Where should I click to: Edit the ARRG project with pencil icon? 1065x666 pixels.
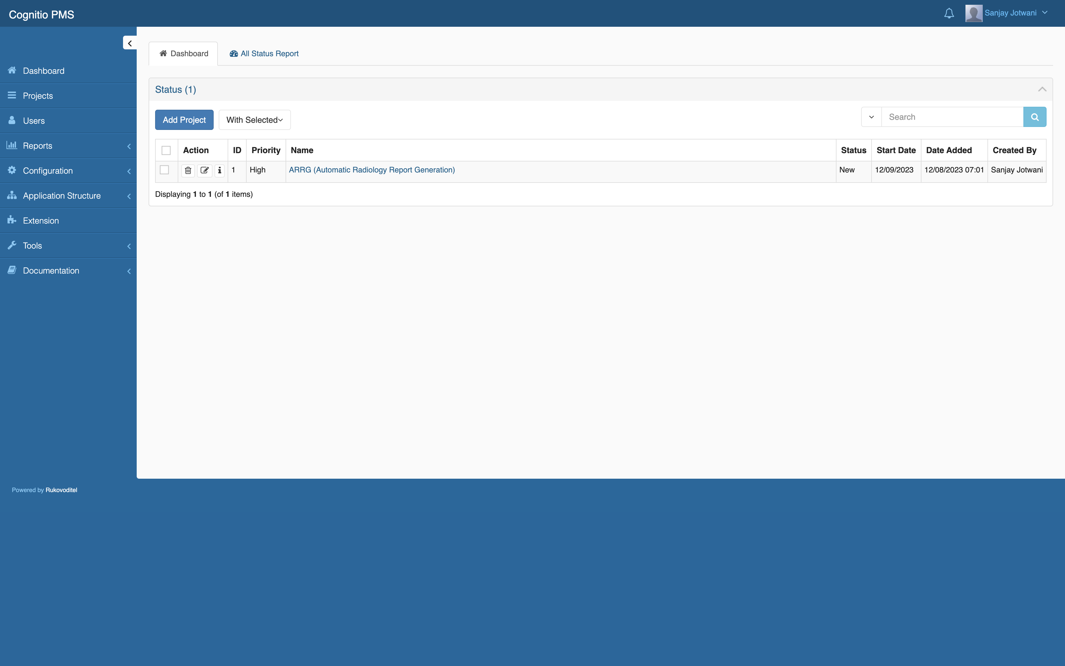[x=205, y=170]
